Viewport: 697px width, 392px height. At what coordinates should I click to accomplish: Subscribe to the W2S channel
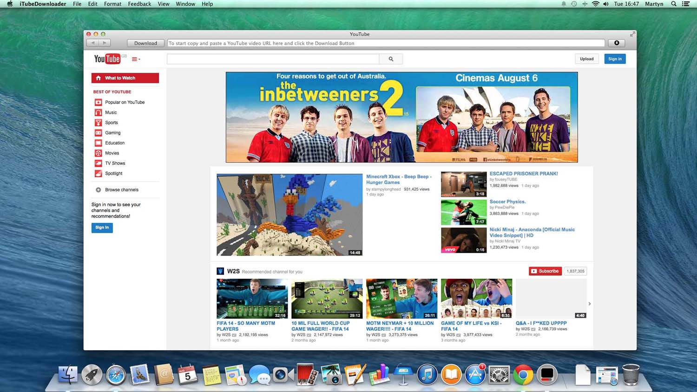545,271
